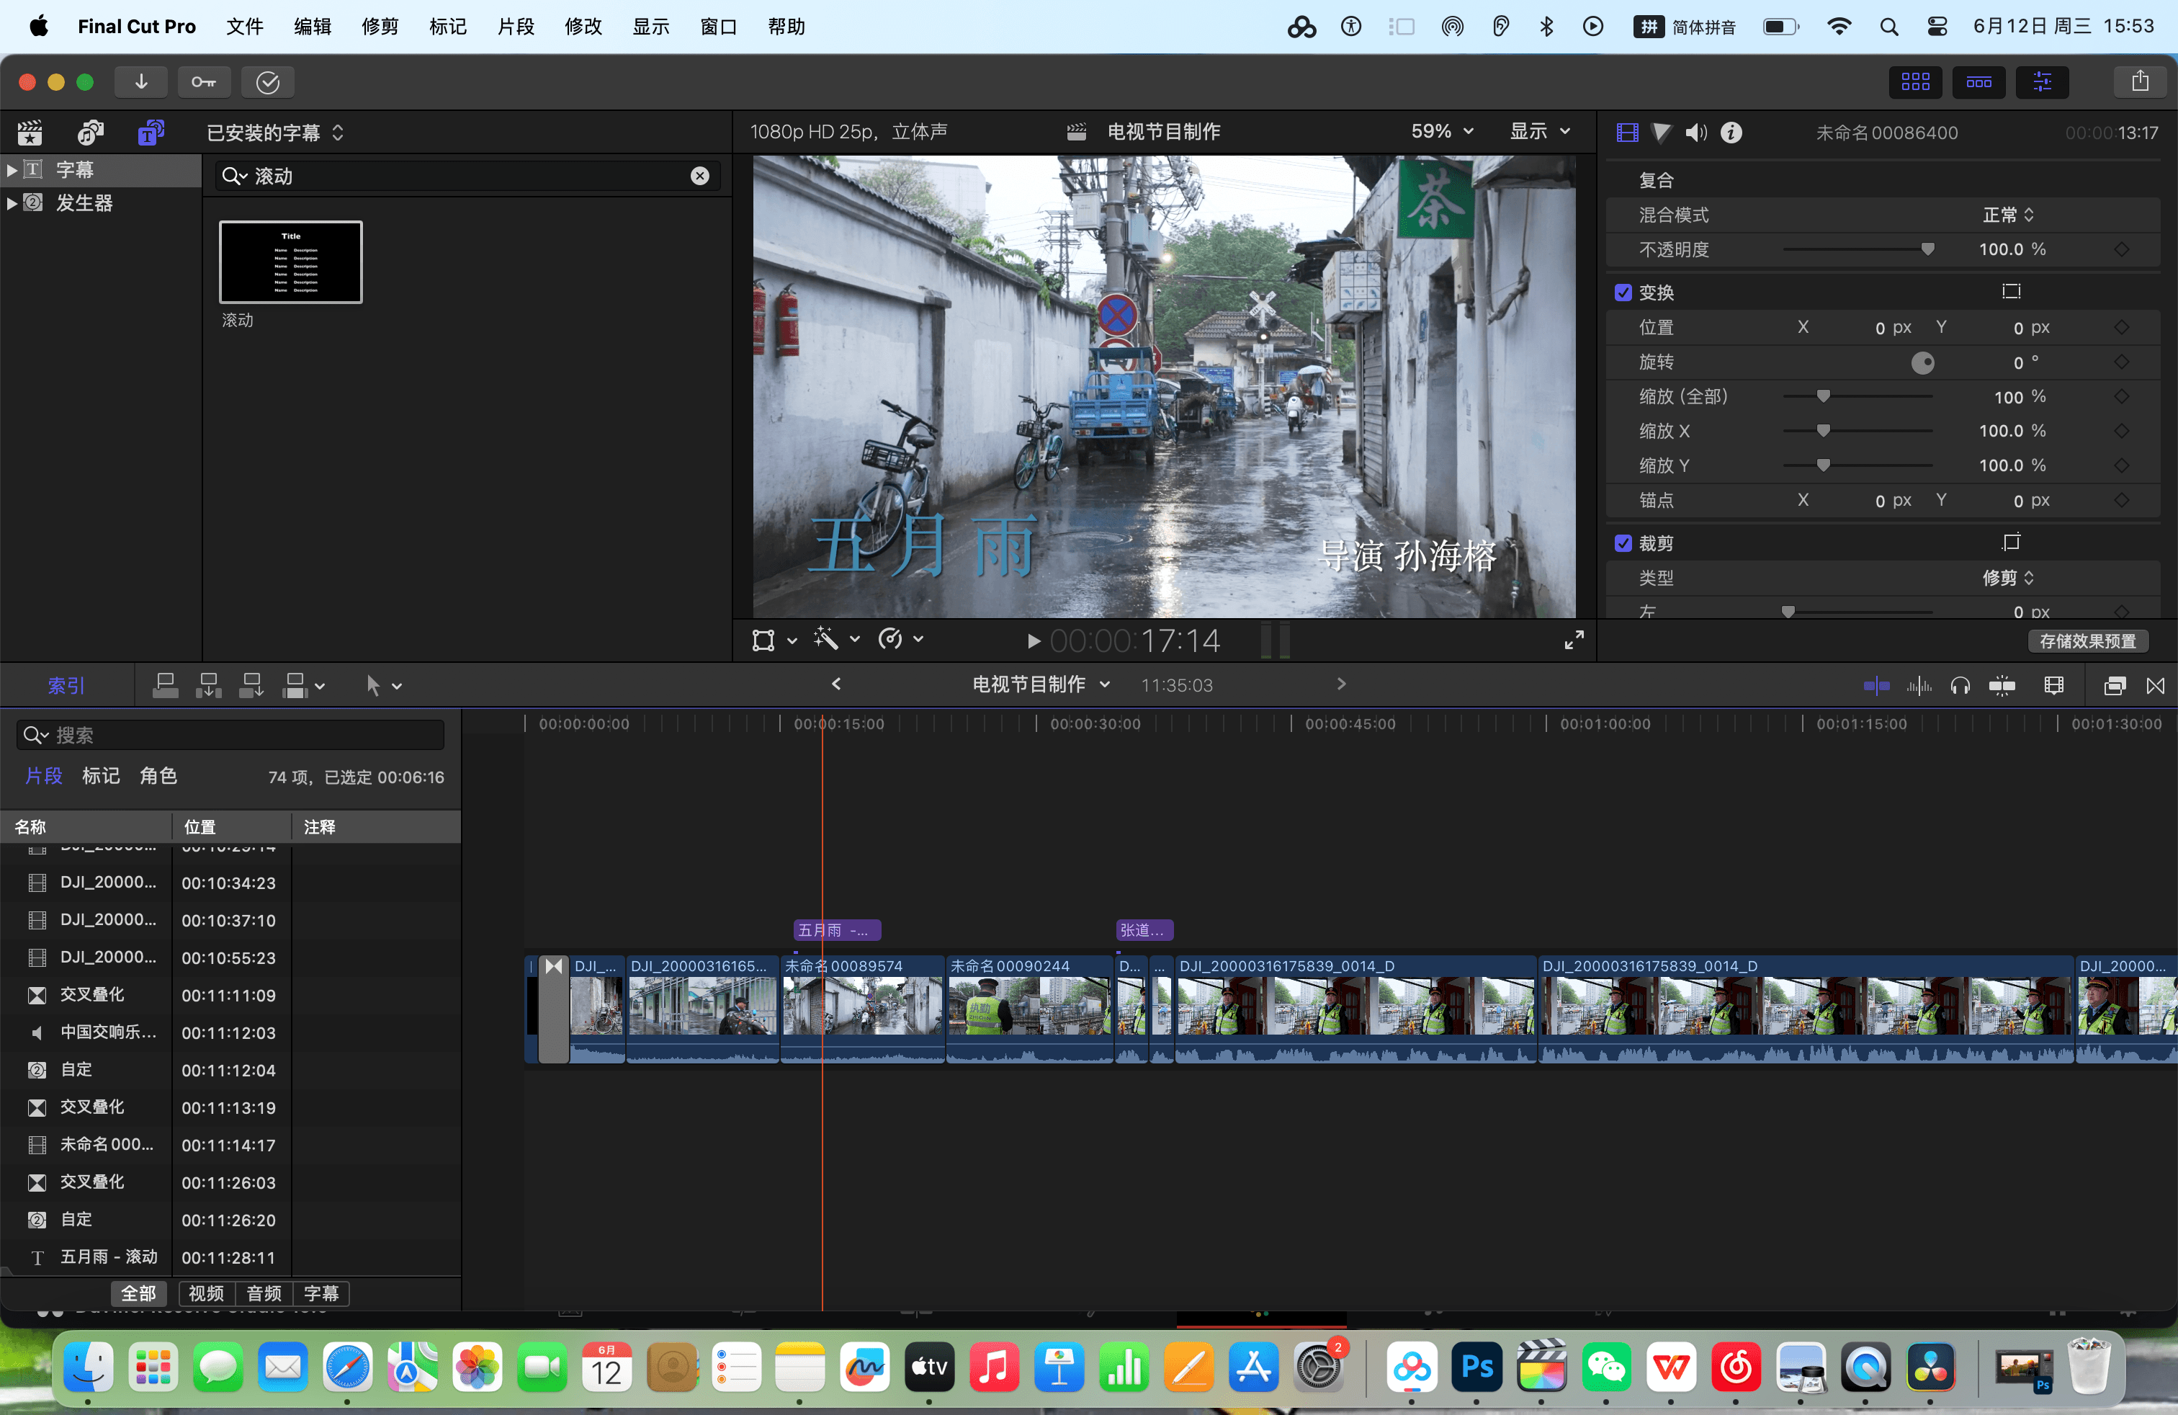Activate transform onscreen control icon
Screen dimensions: 2178x1415
(x=2010, y=292)
